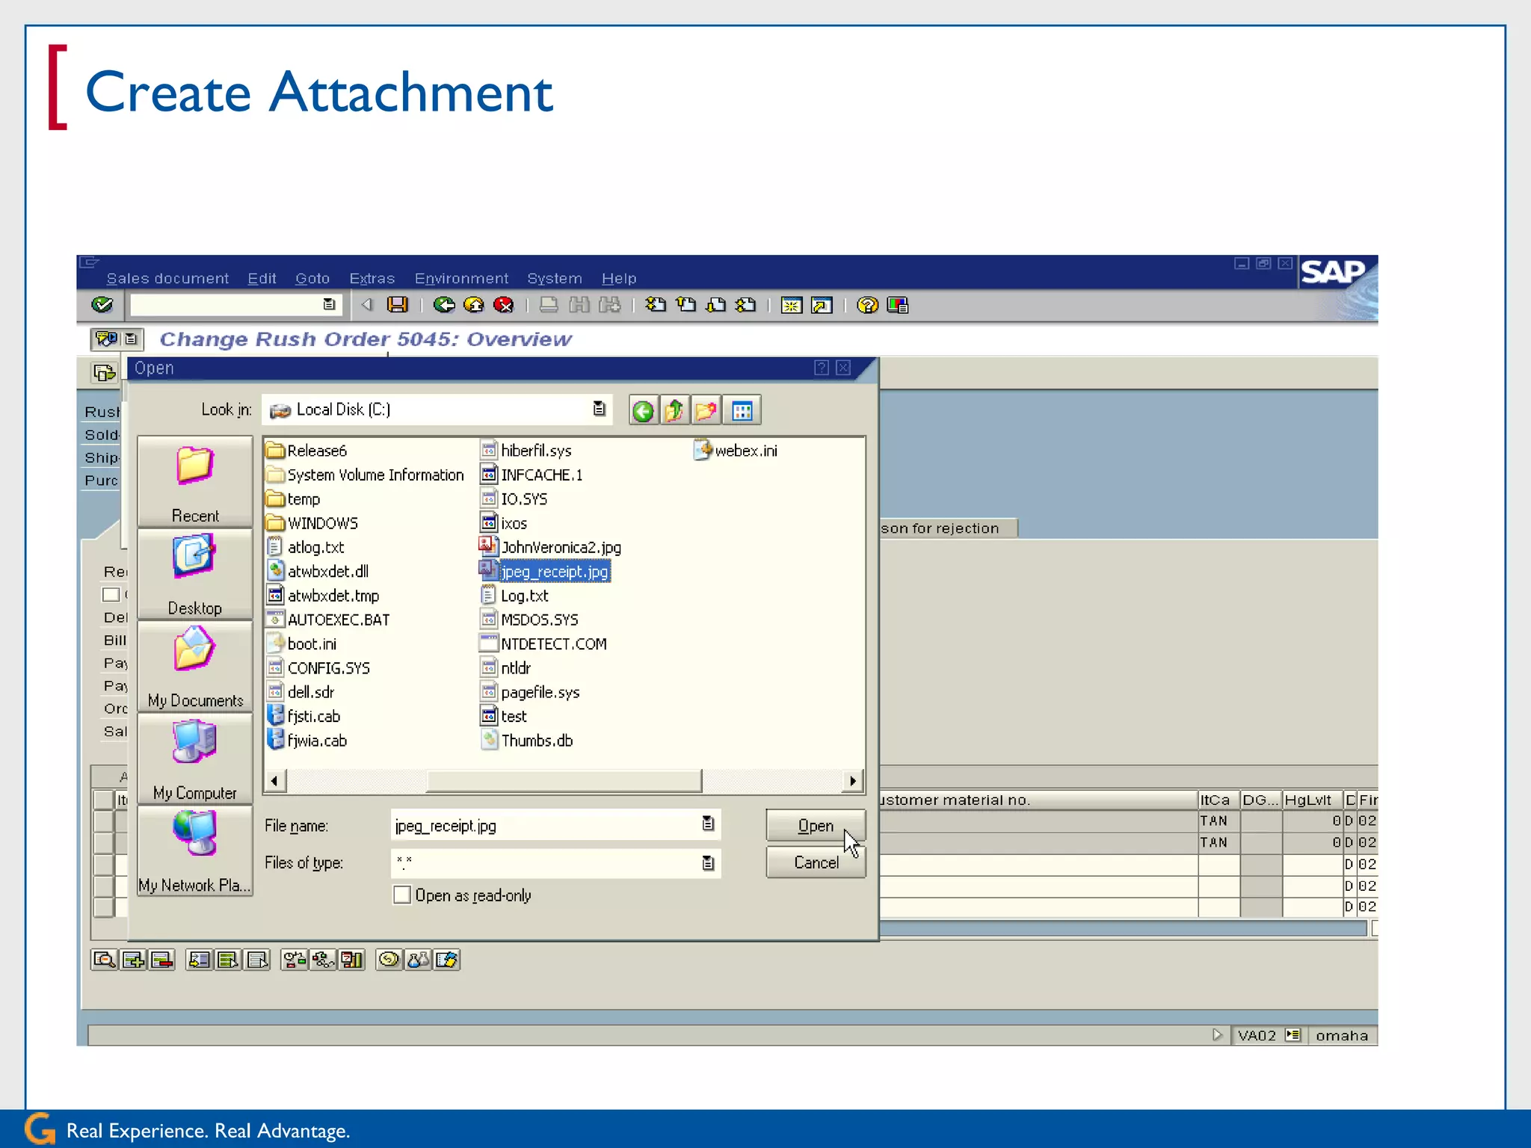Toggle checkbox beside the Re label behind the dialog
1531x1148 pixels.
pyautogui.click(x=111, y=595)
